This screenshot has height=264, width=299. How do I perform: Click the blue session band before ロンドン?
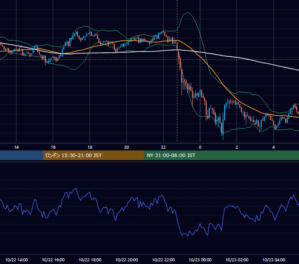tap(22, 155)
